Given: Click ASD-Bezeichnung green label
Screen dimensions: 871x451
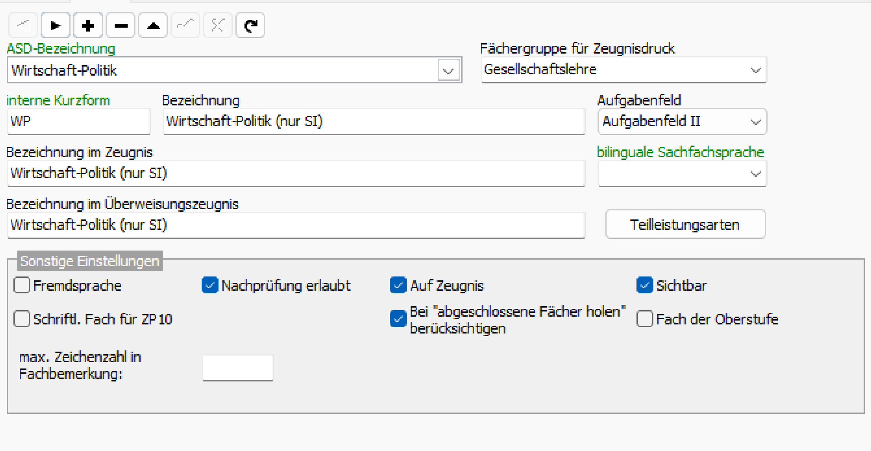Looking at the screenshot, I should (61, 48).
